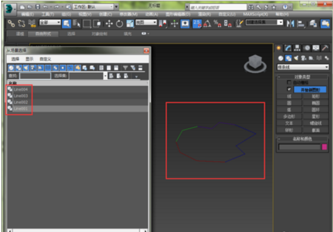Click the 矩形 rectangle button
The height and width of the screenshot is (232, 333).
[315, 96]
